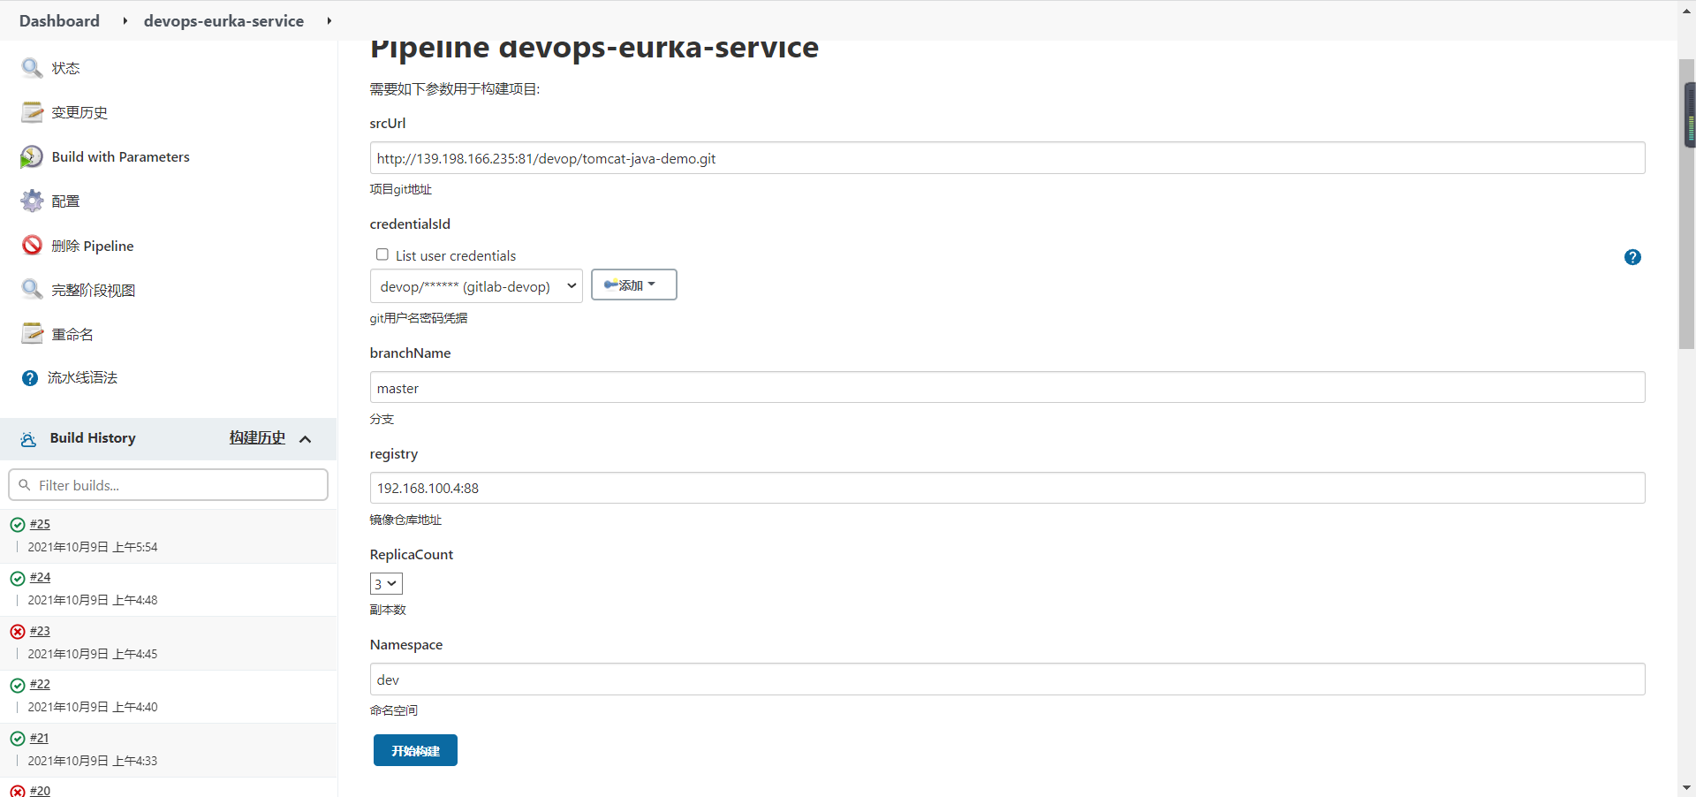This screenshot has width=1696, height=797.
Task: Click inside the Filter builds search box
Action: (x=168, y=484)
